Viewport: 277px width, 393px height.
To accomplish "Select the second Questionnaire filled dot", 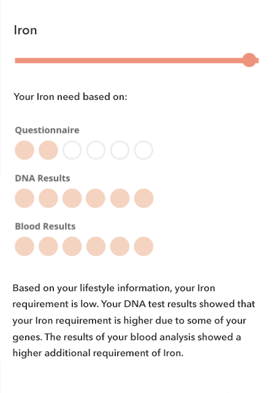I will (x=48, y=150).
